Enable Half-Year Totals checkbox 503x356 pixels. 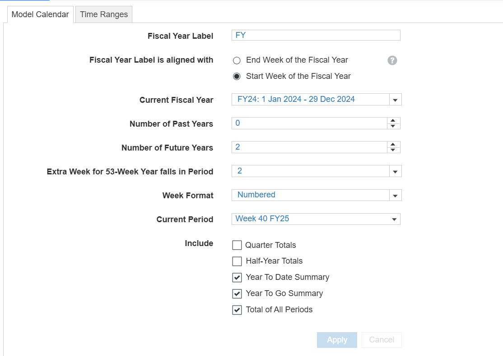[x=237, y=261]
